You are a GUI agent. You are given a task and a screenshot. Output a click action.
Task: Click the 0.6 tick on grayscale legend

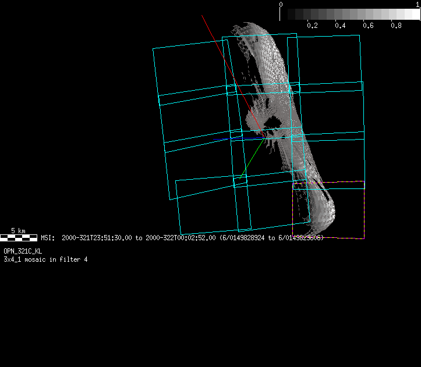click(368, 26)
